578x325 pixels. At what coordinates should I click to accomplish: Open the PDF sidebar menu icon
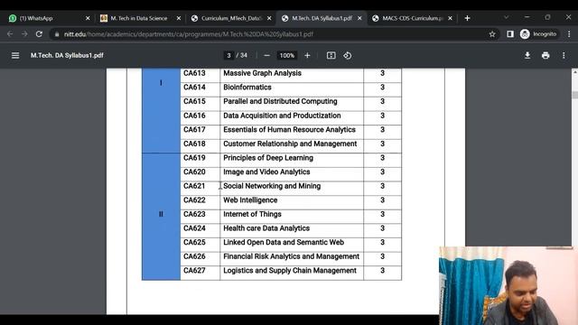(x=15, y=55)
